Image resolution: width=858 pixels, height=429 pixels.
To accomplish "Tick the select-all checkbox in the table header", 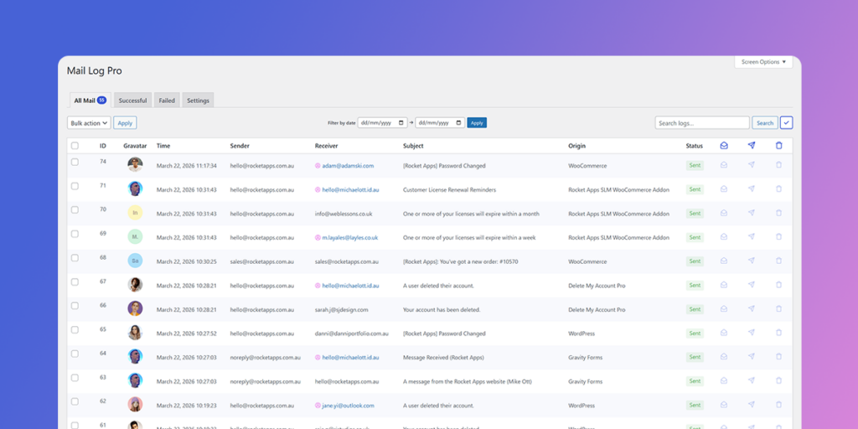I will tap(75, 146).
